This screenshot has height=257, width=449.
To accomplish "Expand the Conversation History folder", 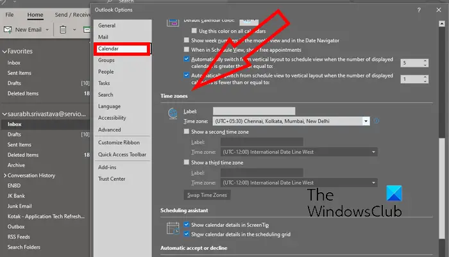I will pyautogui.click(x=5, y=175).
